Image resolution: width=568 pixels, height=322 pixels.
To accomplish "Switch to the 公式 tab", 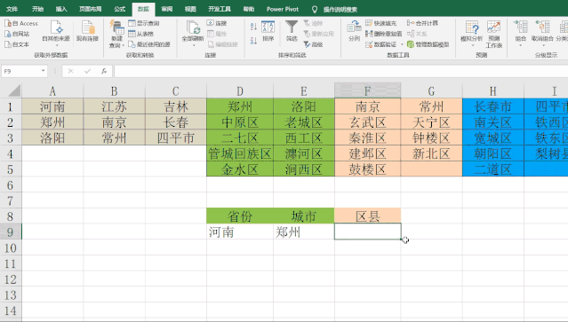I will coord(119,9).
